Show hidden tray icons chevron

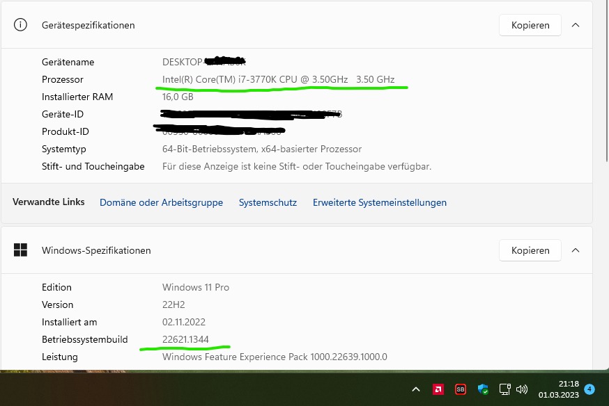pyautogui.click(x=415, y=389)
